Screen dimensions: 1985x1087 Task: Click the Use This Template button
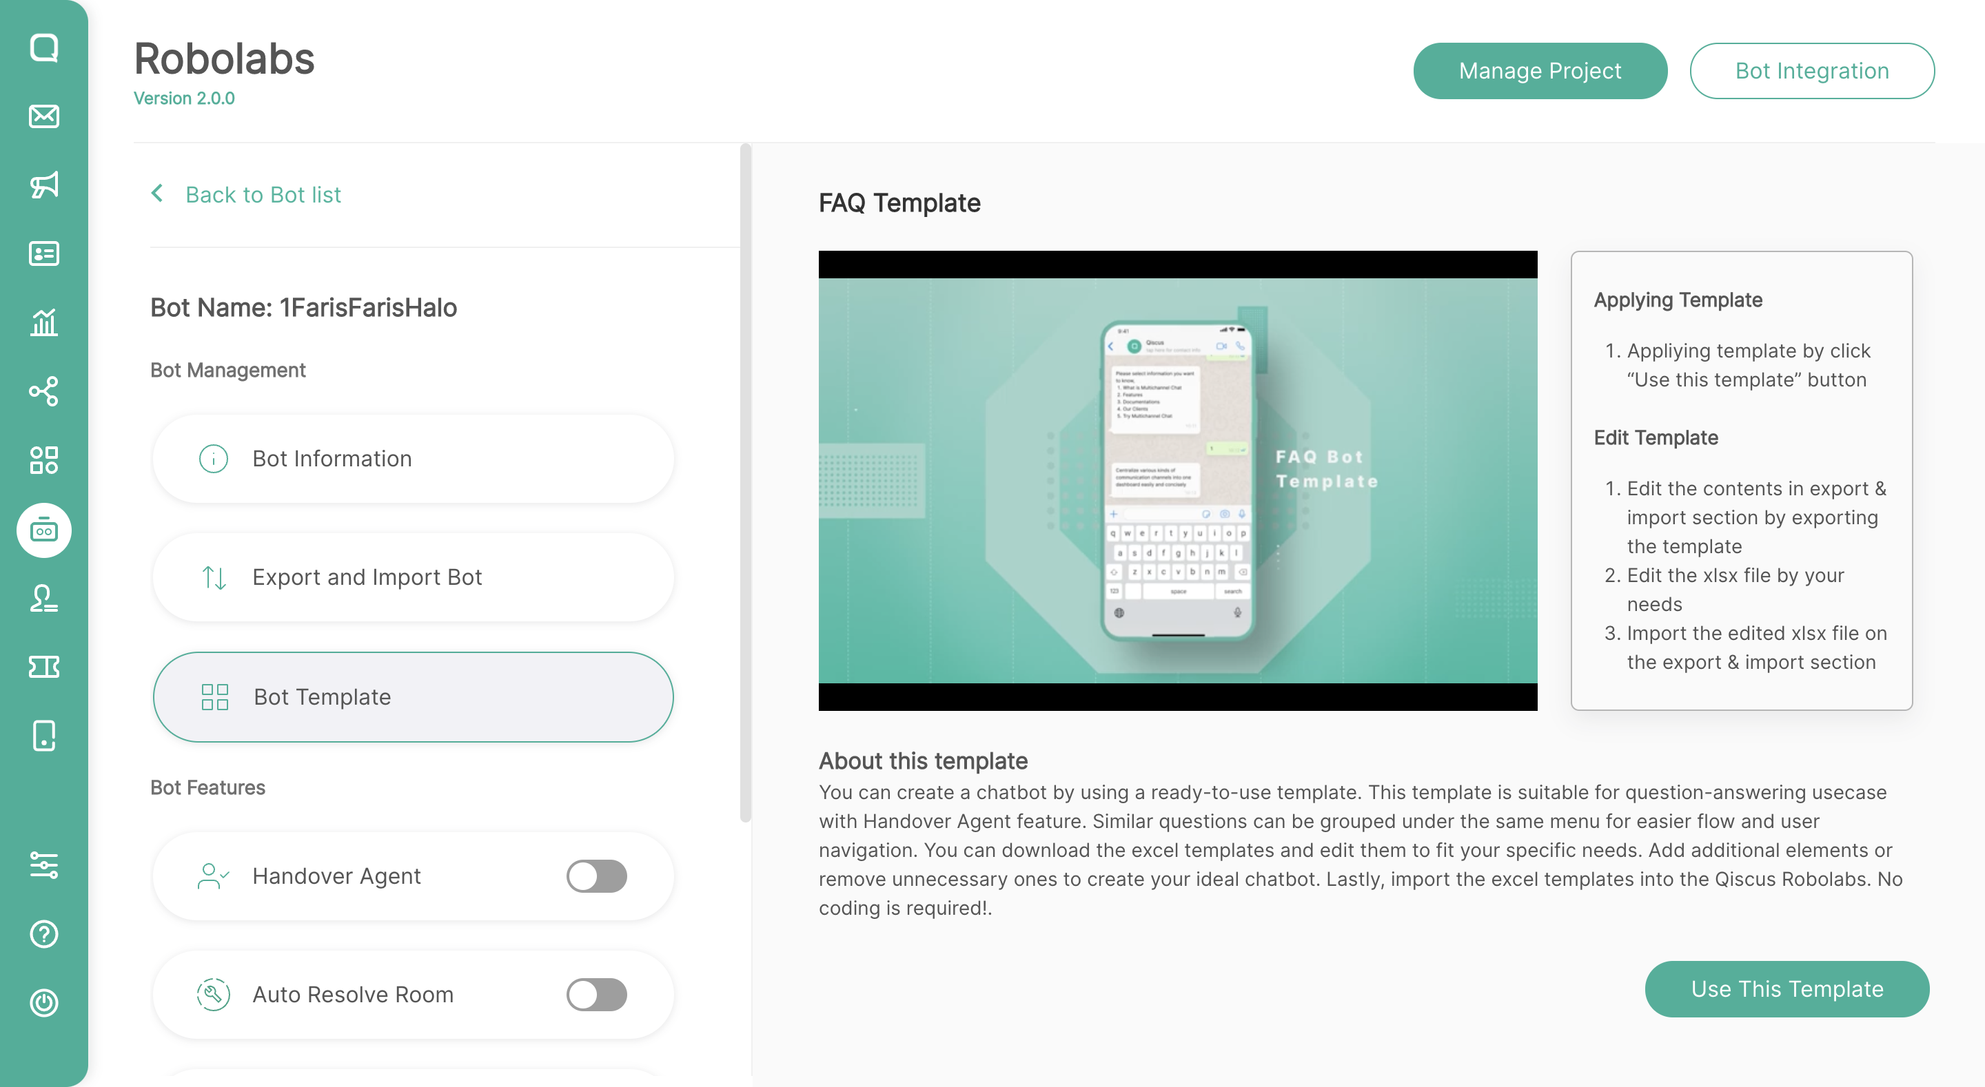click(x=1787, y=988)
